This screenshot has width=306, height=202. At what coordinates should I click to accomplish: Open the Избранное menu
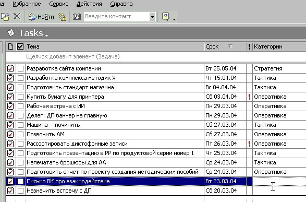click(27, 4)
